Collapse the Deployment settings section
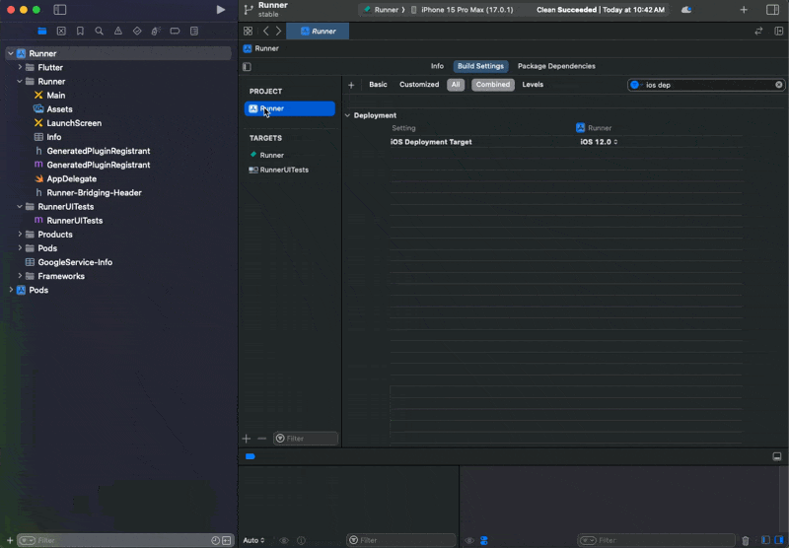789x548 pixels. (347, 115)
